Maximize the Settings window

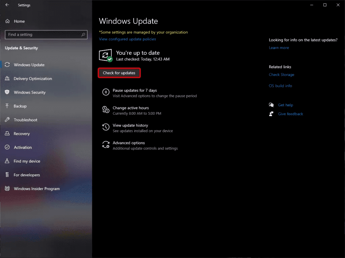click(325, 5)
